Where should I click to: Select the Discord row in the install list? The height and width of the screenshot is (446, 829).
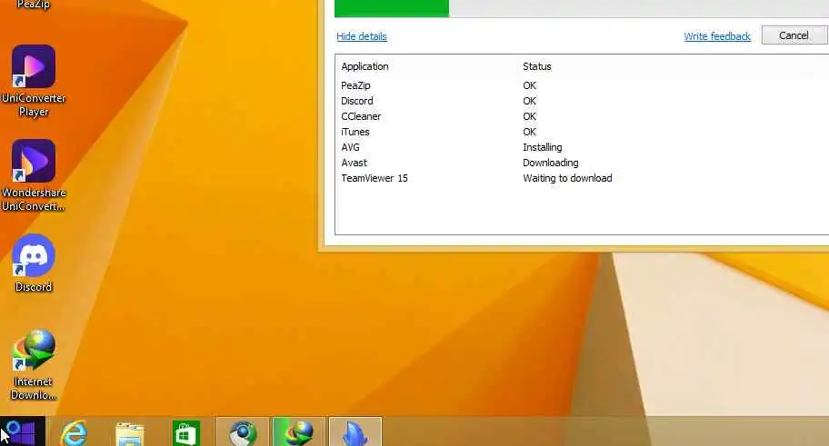pos(582,101)
